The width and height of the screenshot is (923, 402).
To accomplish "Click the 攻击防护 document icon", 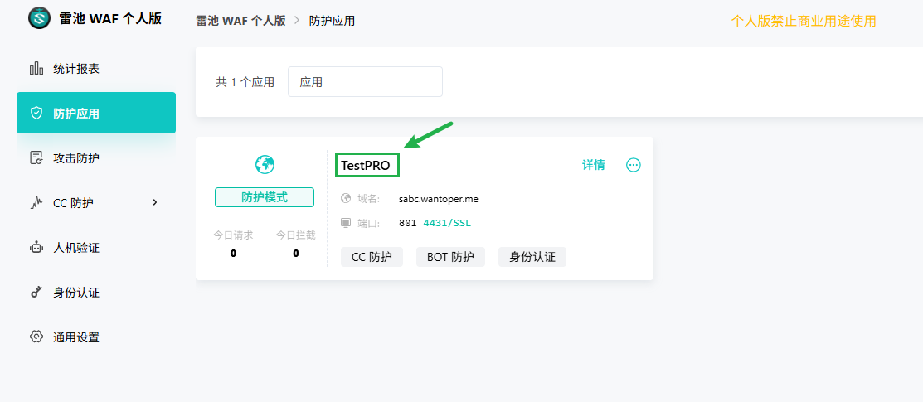I will pos(36,158).
